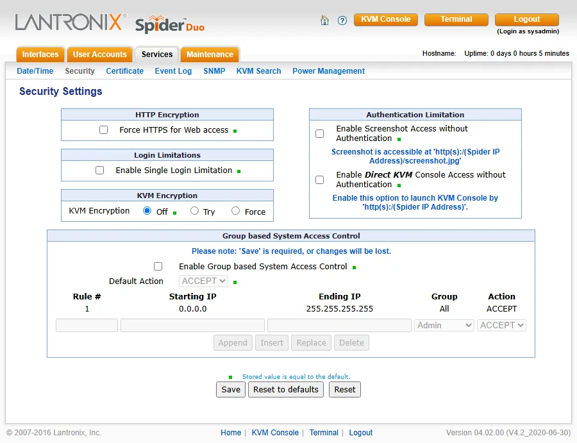
Task: Switch to the Maintenance tab
Action: click(210, 54)
